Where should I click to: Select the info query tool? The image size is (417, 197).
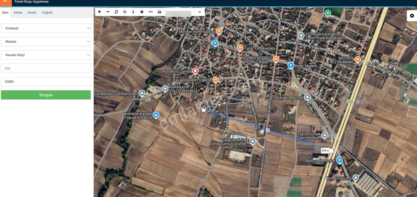click(x=133, y=12)
